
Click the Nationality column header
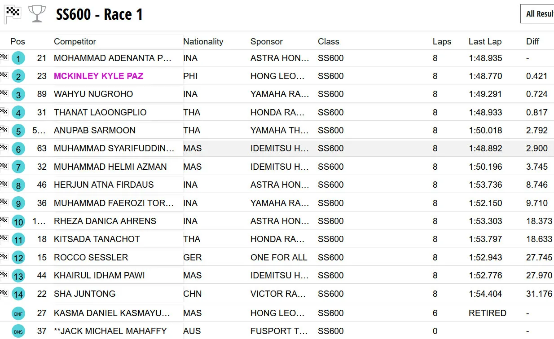pyautogui.click(x=203, y=42)
